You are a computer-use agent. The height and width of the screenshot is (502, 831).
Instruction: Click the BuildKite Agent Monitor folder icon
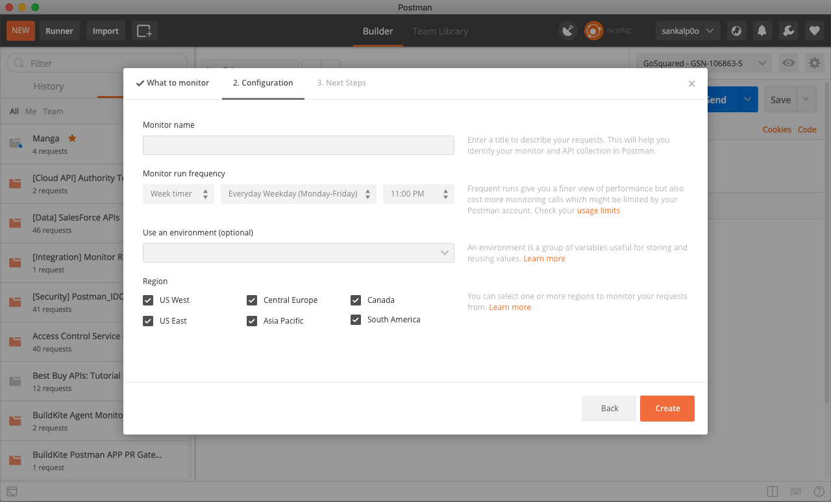pyautogui.click(x=16, y=421)
